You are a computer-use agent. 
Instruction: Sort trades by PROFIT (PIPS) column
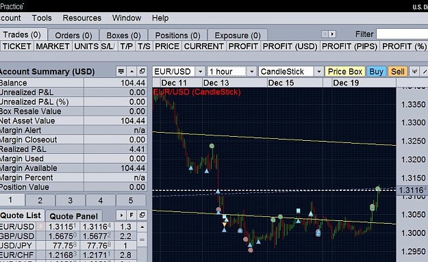click(350, 46)
